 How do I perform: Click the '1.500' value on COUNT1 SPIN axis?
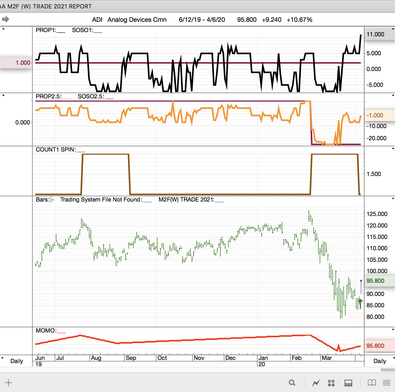click(374, 174)
